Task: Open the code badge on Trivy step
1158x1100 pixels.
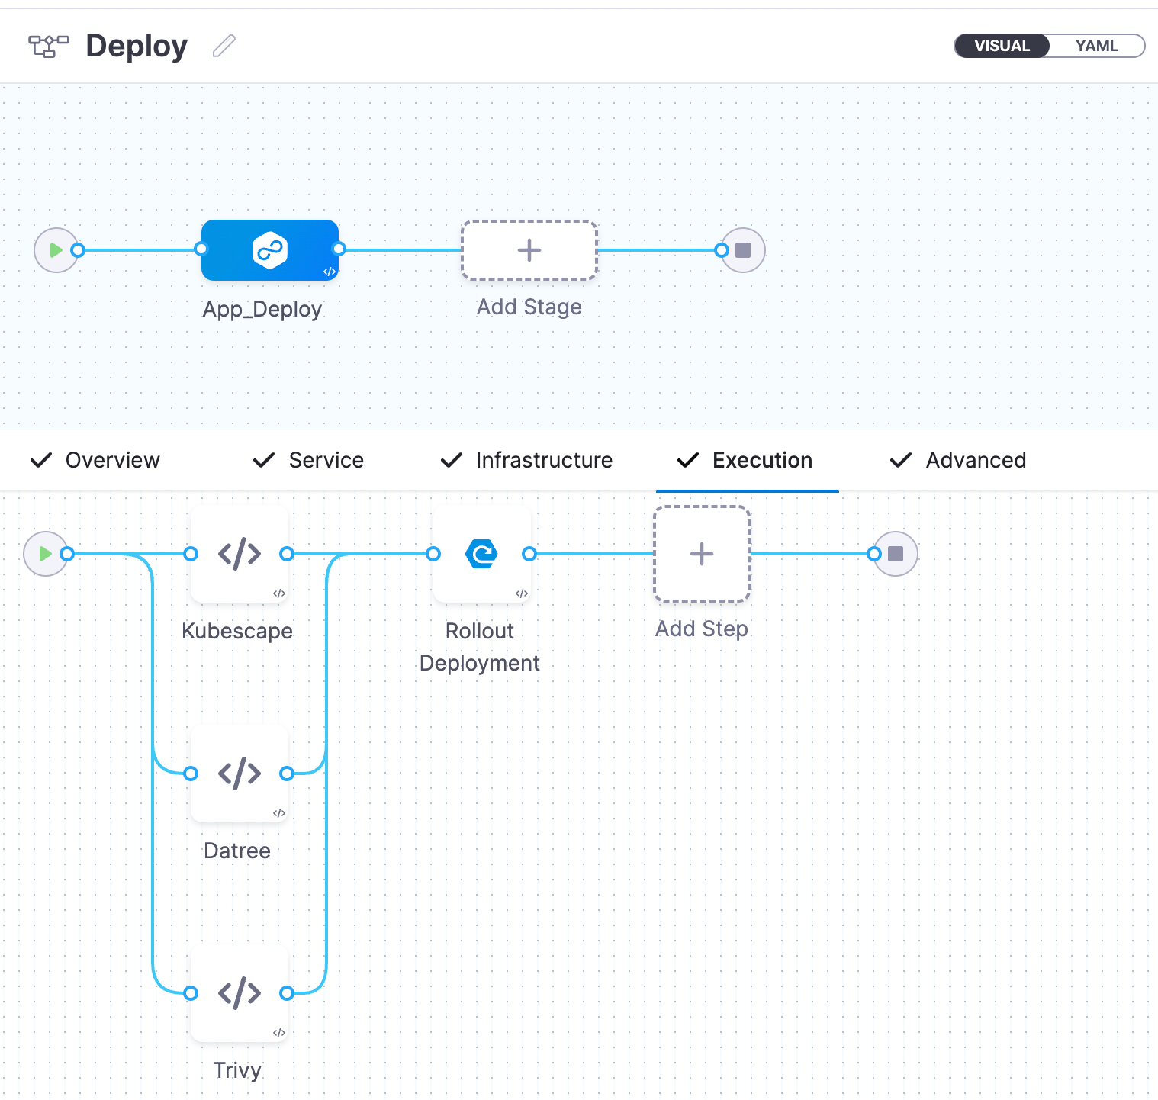Action: (279, 1033)
